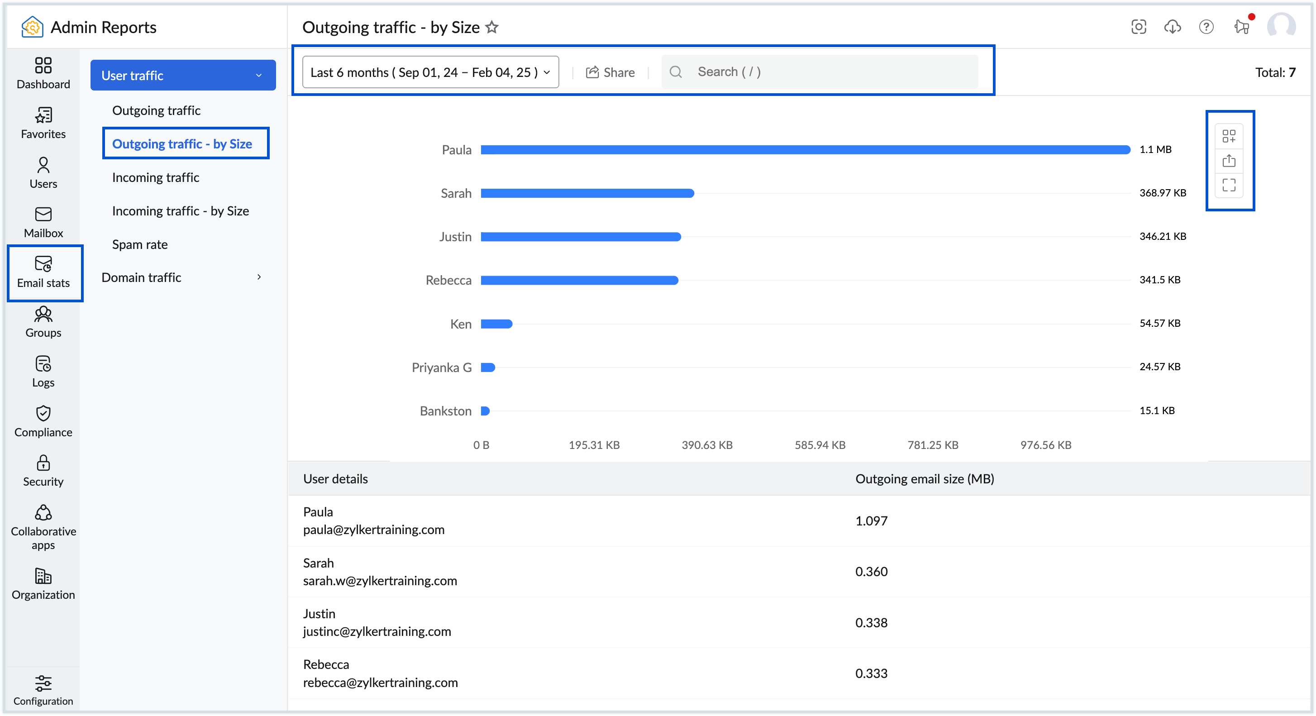Screen dimensions: 1316x716
Task: Open the Security section
Action: [x=43, y=470]
